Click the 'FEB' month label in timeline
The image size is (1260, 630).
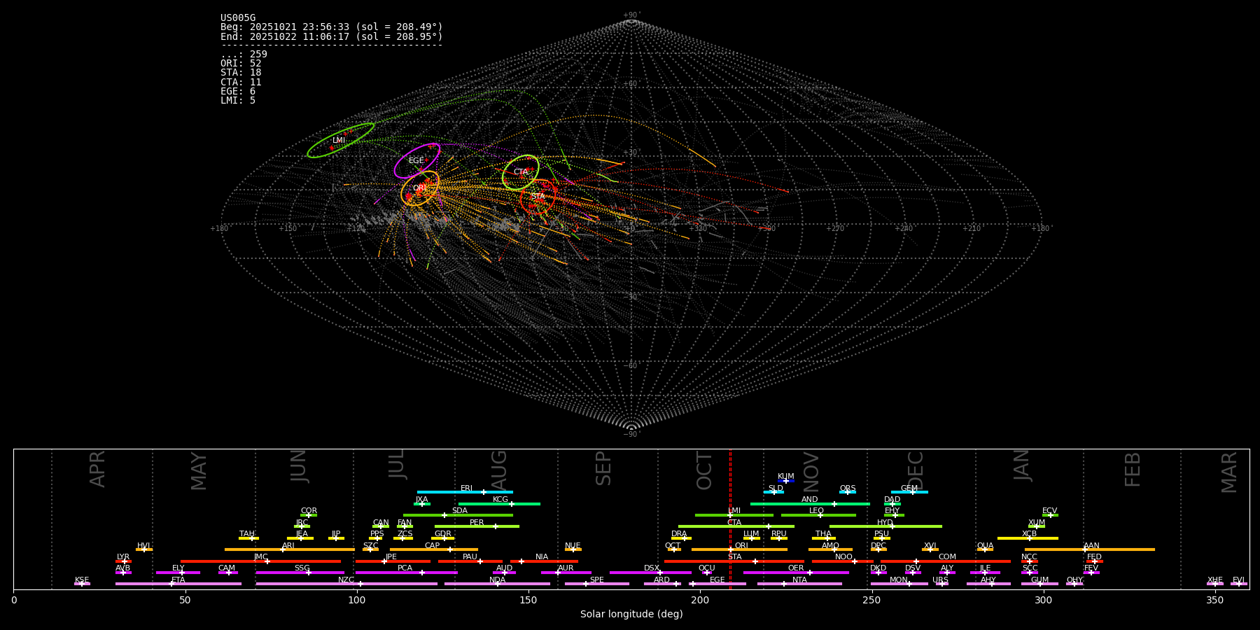pos(1133,470)
